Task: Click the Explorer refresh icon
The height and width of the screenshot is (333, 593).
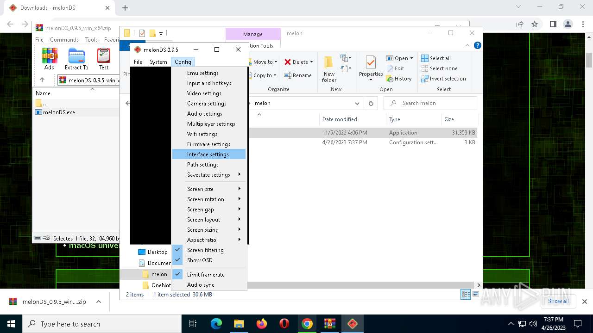Action: pos(371,103)
